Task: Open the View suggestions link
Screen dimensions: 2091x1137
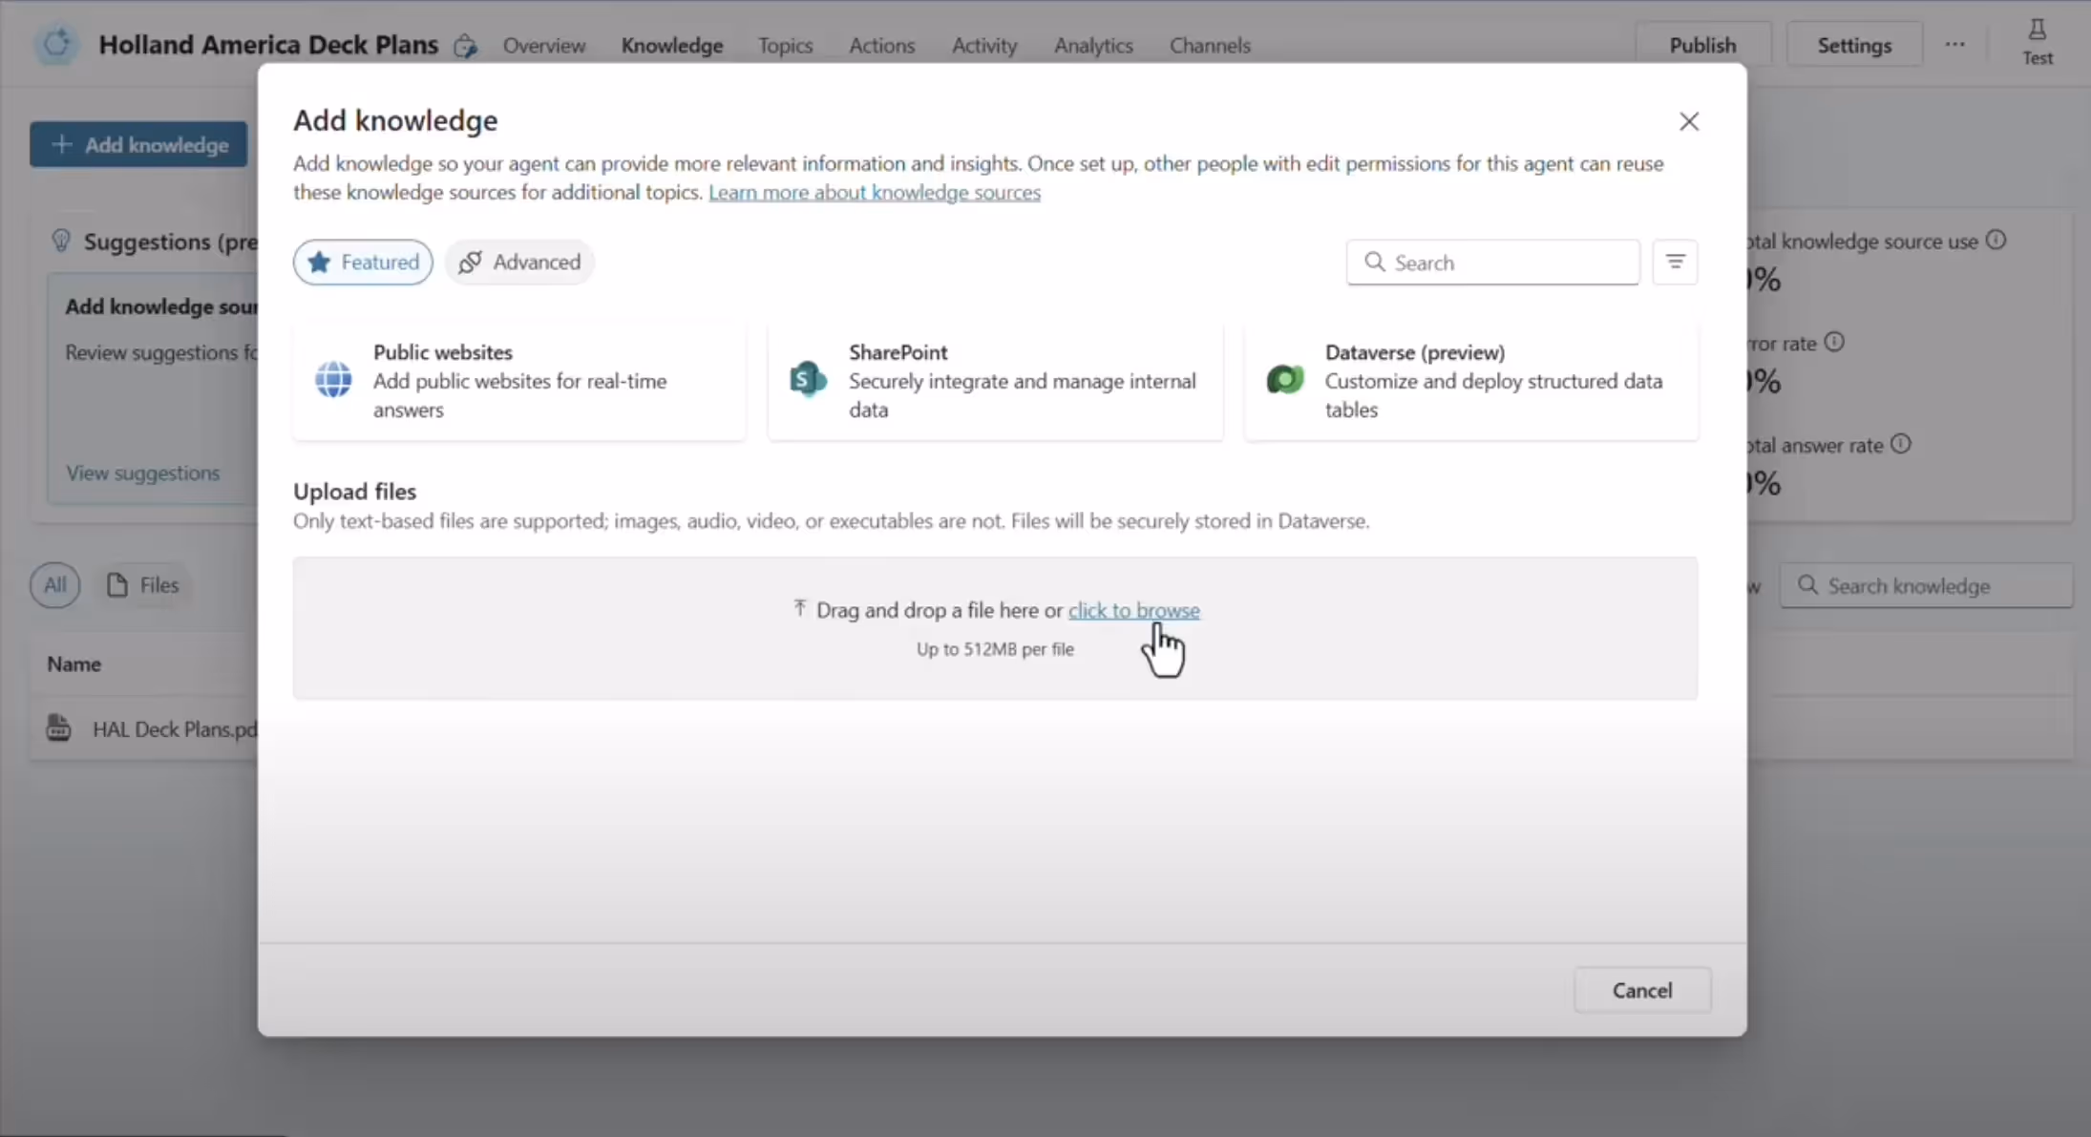Action: 142,473
